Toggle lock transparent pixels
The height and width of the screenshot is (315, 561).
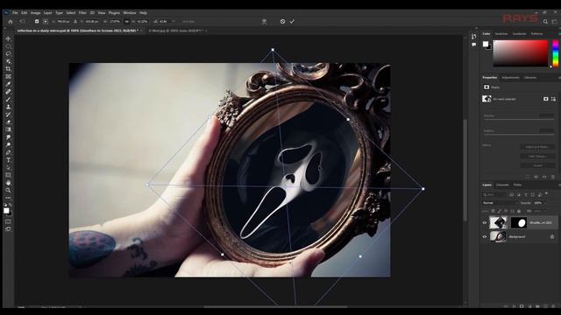[x=493, y=211]
